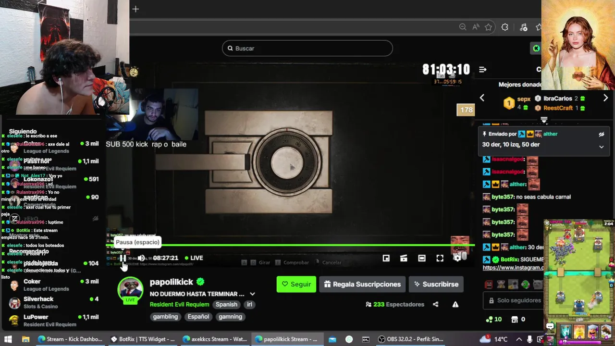
Task: Show hidden system tray icons chevron
Action: 519,339
